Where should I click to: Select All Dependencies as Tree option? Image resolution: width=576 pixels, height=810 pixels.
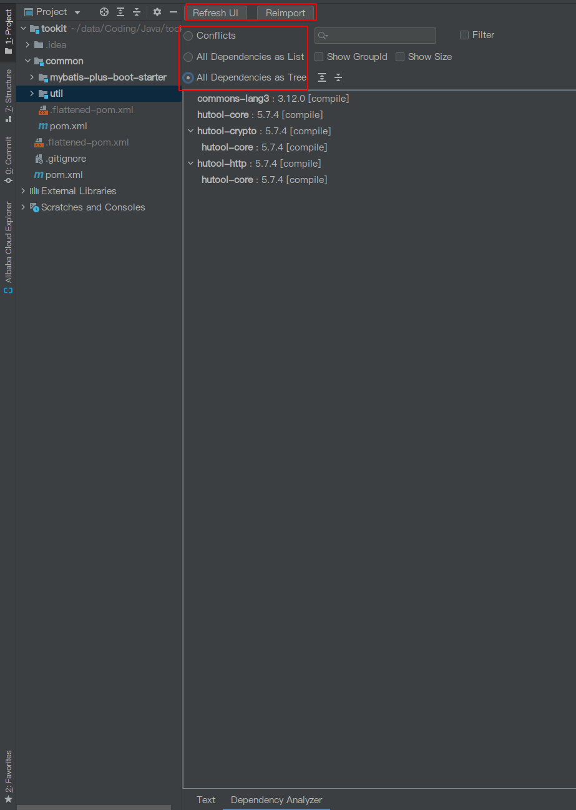[x=188, y=78]
